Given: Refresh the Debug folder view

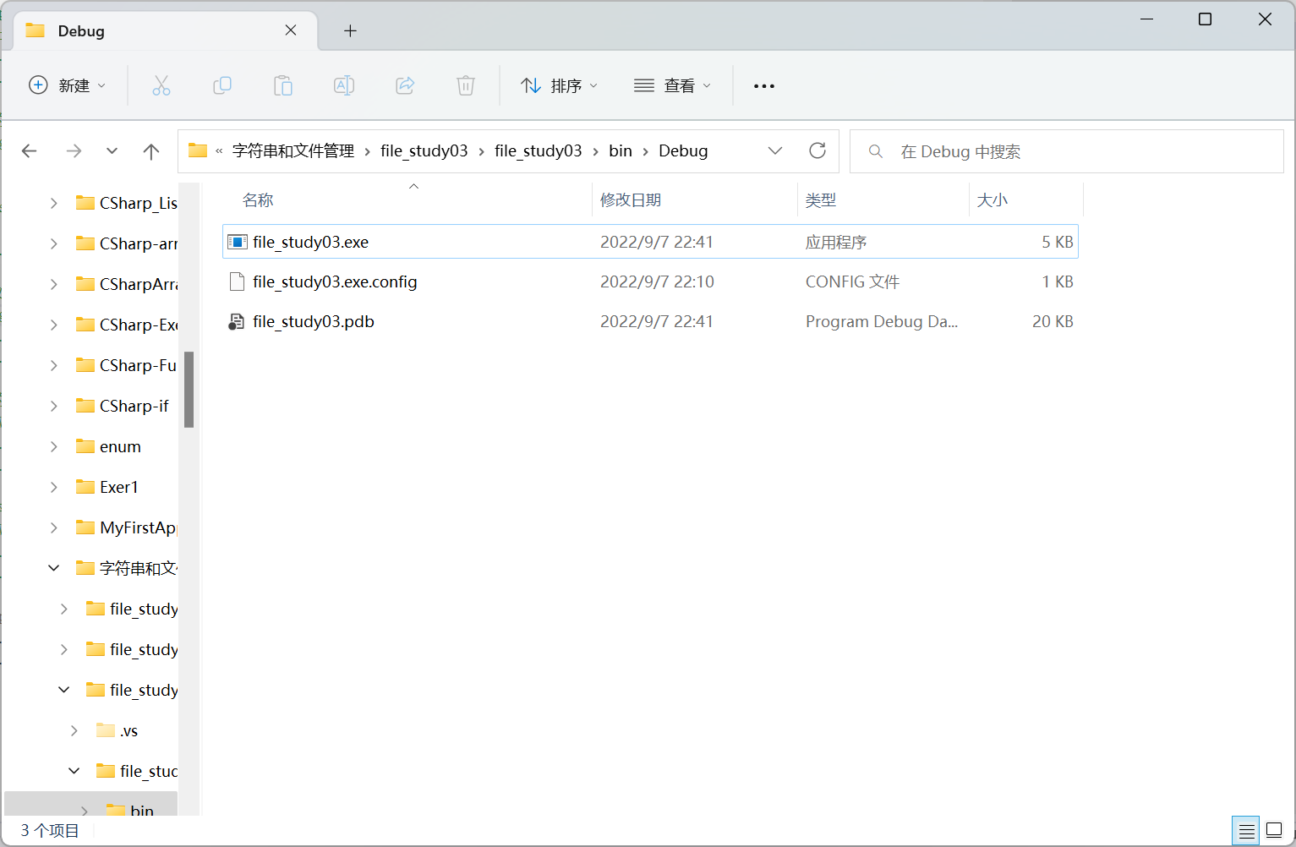Looking at the screenshot, I should 818,150.
